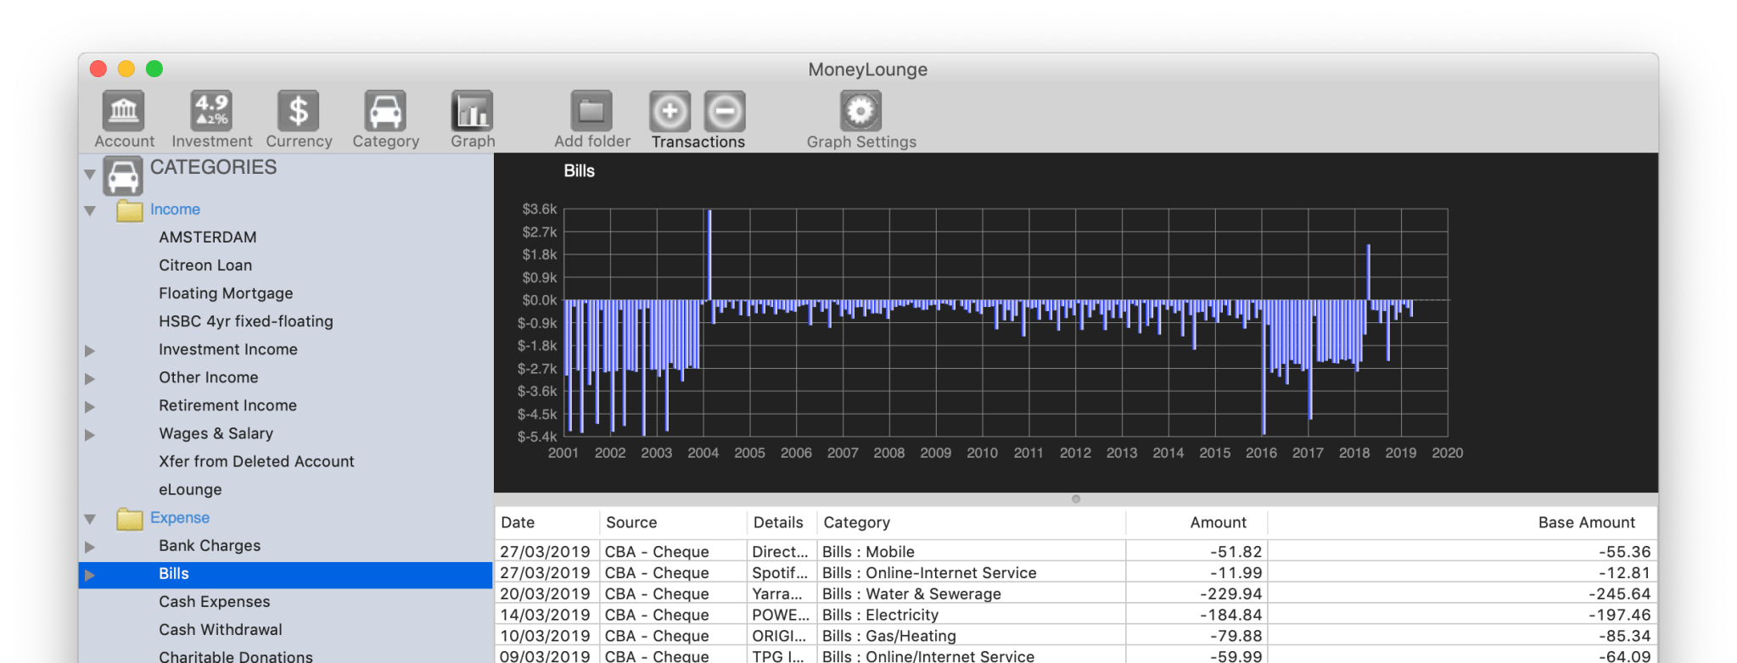This screenshot has height=663, width=1737.
Task: Collapse the Income folder triangle
Action: tap(90, 210)
